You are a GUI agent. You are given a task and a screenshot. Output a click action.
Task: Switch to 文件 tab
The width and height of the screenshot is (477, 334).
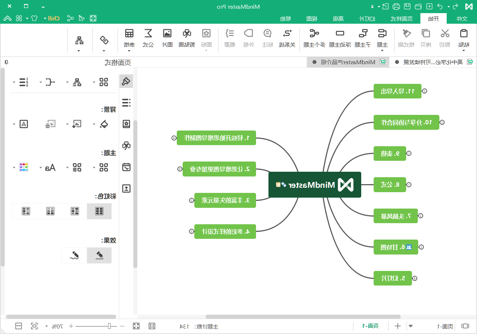(x=462, y=19)
